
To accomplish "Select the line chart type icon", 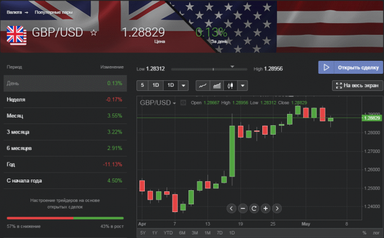I will point(203,86).
